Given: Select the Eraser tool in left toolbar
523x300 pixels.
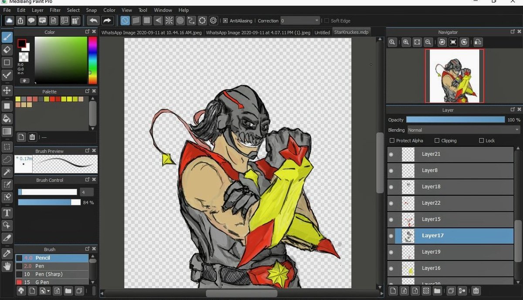Looking at the screenshot, I should pyautogui.click(x=7, y=50).
